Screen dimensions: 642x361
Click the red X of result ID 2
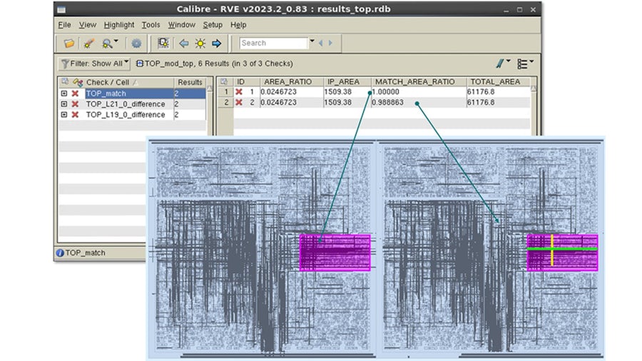tap(239, 102)
